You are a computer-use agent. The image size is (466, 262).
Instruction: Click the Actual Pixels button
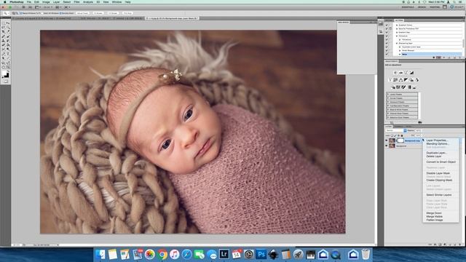[x=82, y=13]
